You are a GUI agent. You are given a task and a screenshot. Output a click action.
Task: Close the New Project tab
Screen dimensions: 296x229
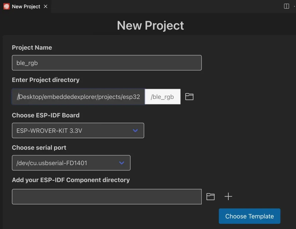click(45, 6)
